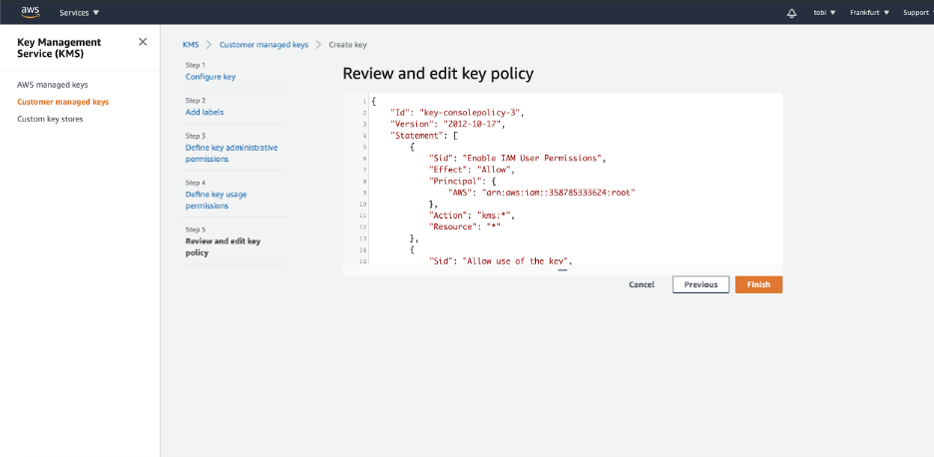This screenshot has height=457, width=934.
Task: Select Customer managed keys in sidebar
Action: 63,102
